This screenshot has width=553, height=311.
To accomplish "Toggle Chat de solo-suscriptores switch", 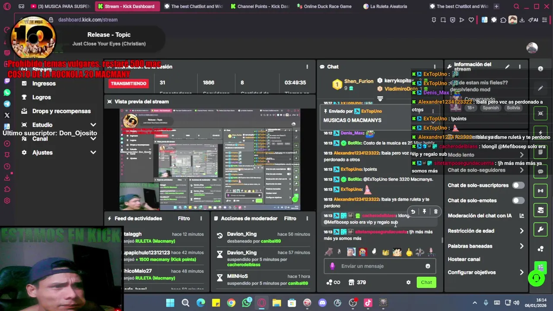I will click(x=518, y=185).
